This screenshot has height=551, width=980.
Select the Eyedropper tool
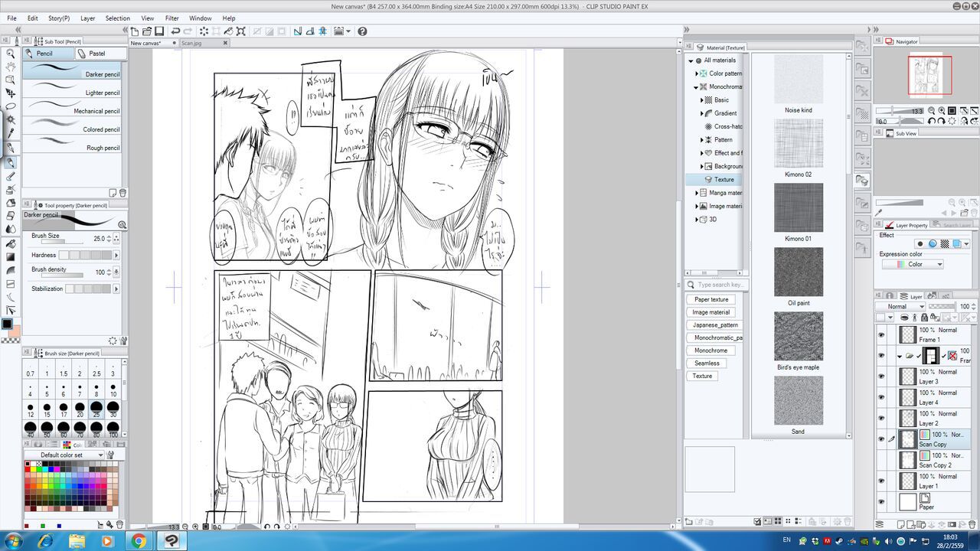[11, 133]
